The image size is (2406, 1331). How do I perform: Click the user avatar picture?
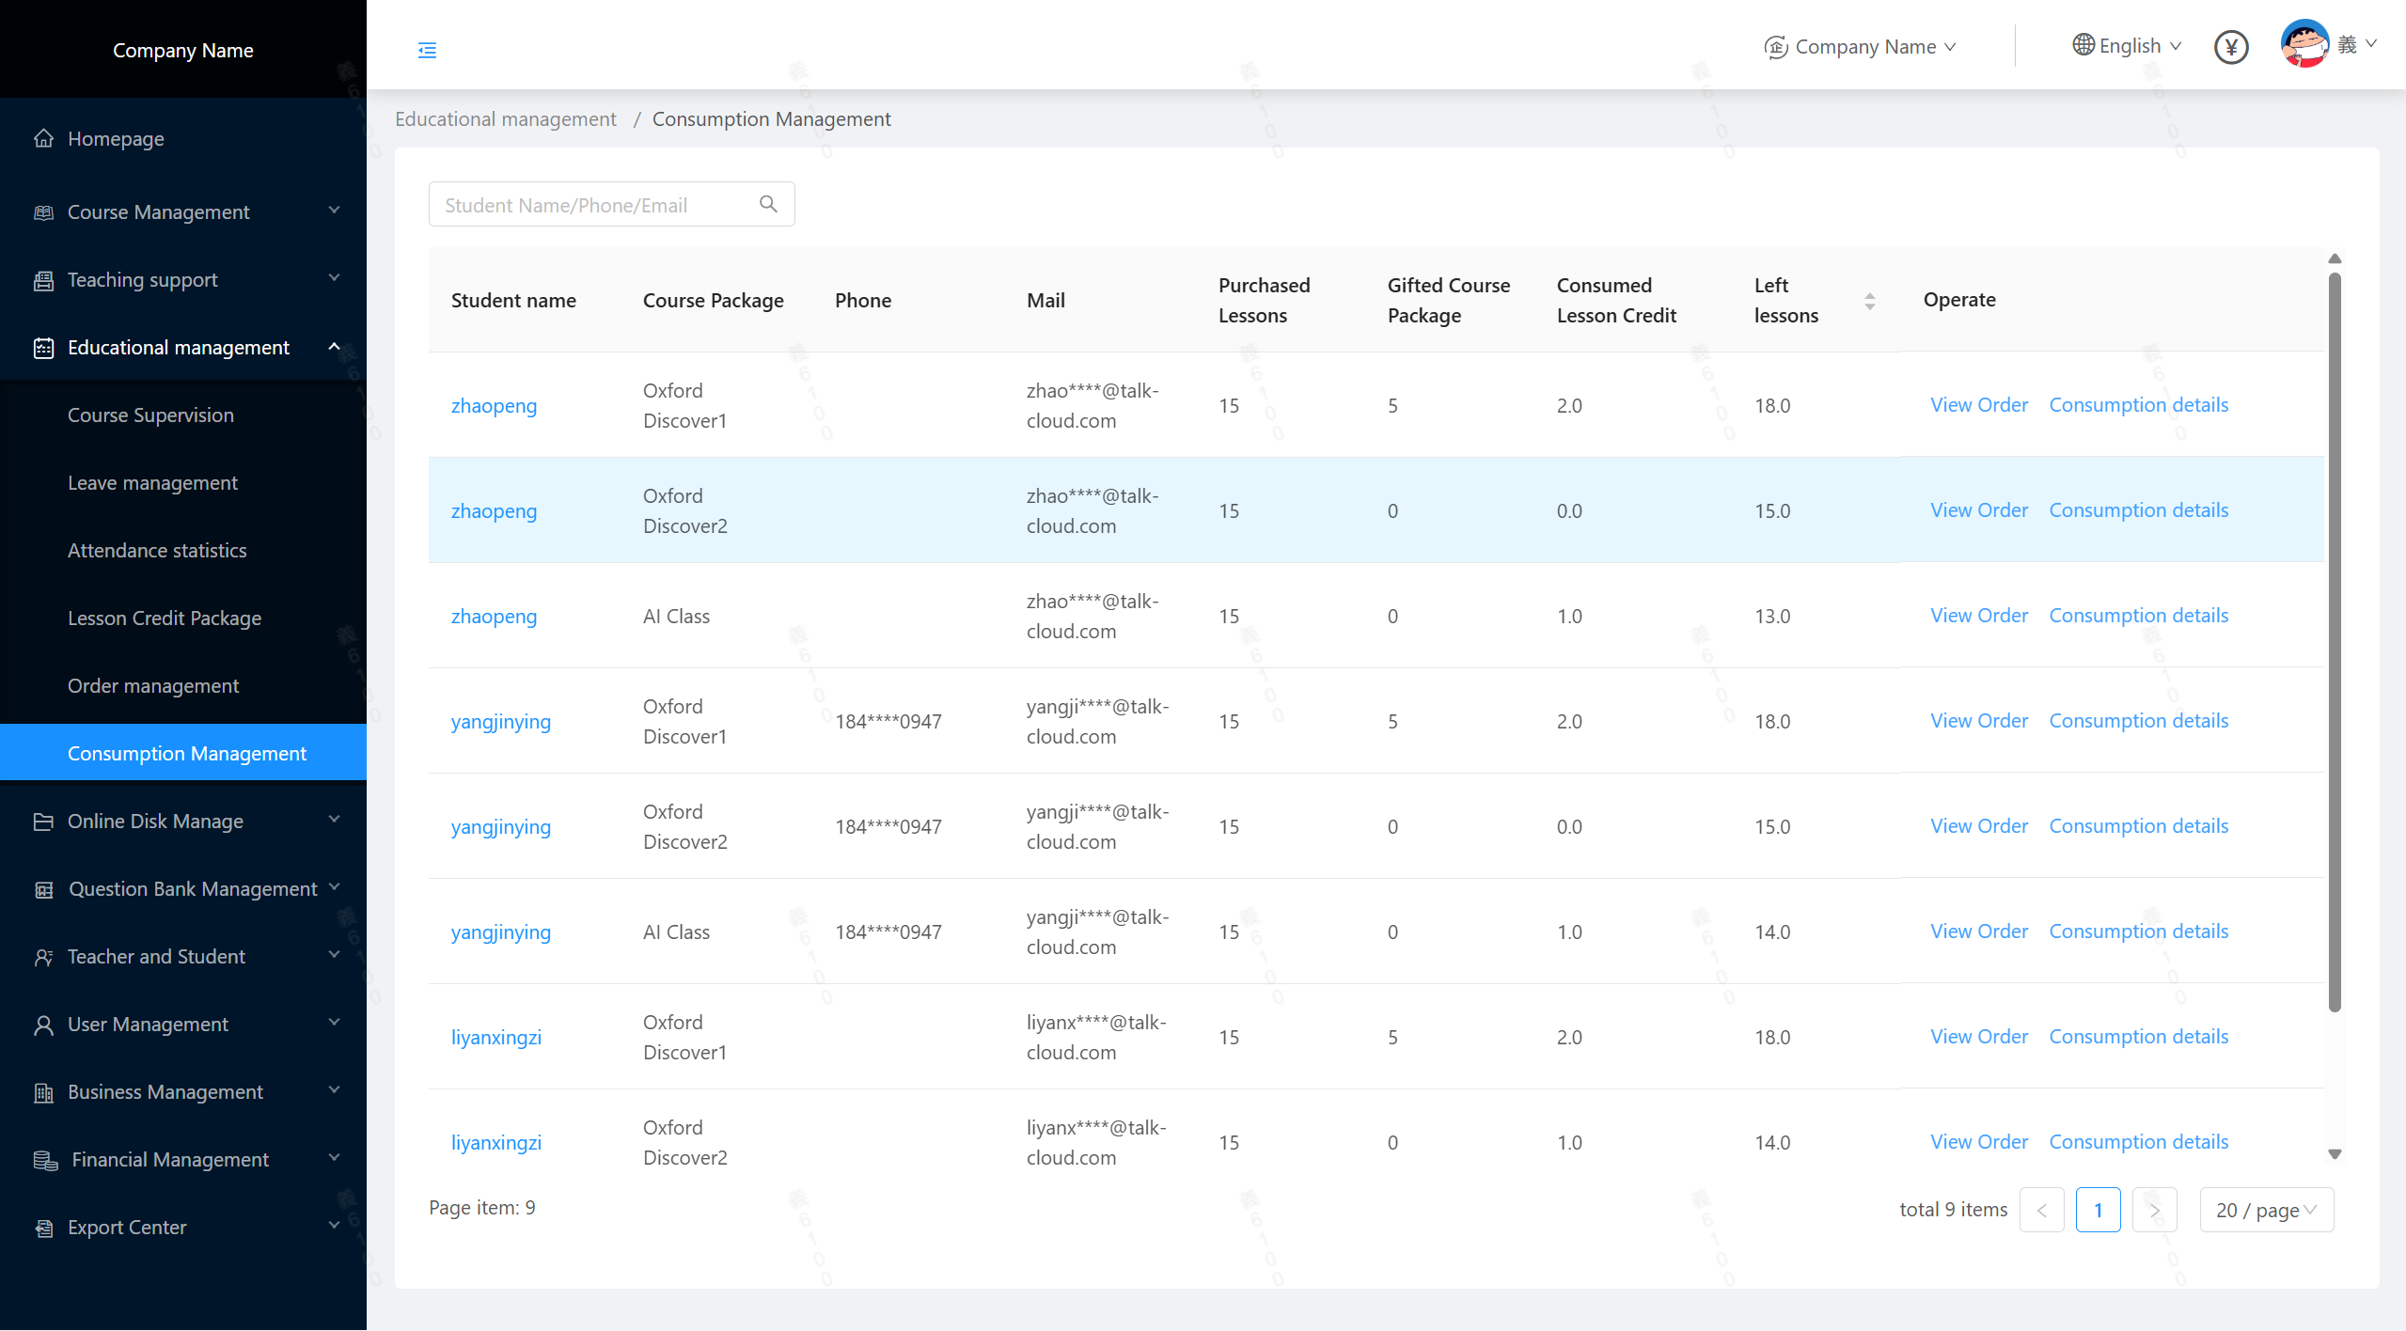click(x=2304, y=44)
